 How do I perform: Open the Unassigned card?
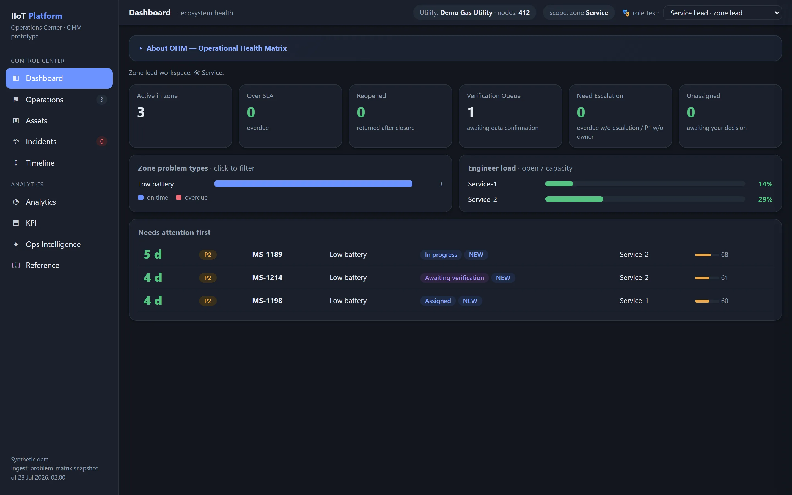[x=730, y=116]
